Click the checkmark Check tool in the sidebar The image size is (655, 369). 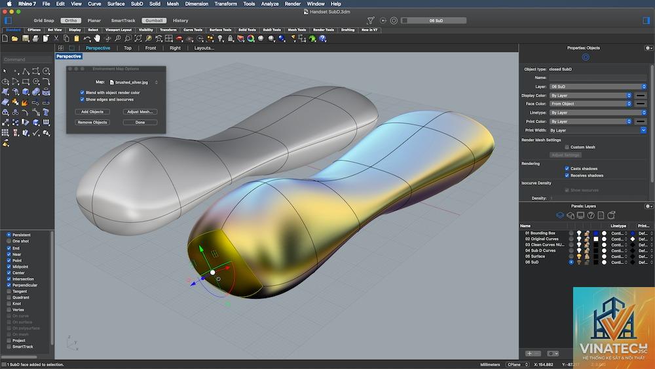(35, 133)
